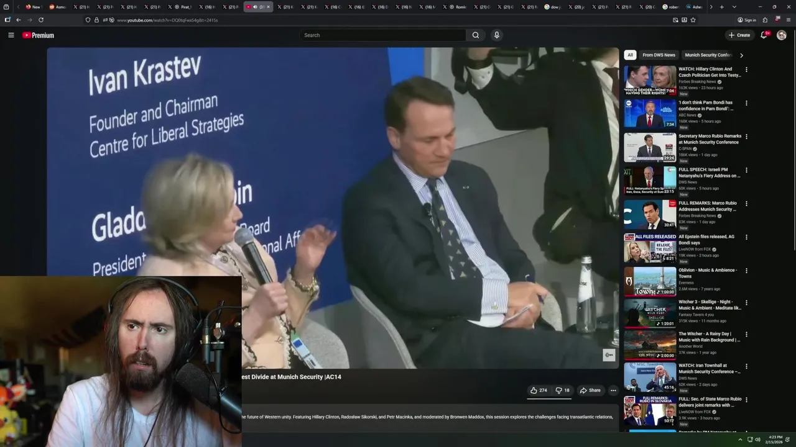Open the Rubio in Slovakia thumbnail

tap(650, 410)
